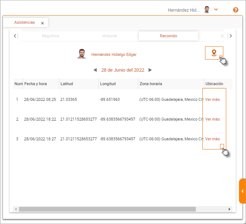
Task: Click Ver más for row 3
Action: point(212,139)
